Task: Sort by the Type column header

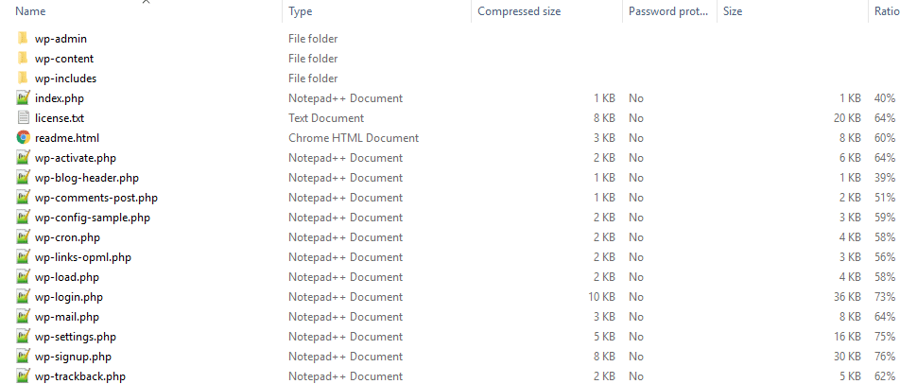Action: pos(301,11)
